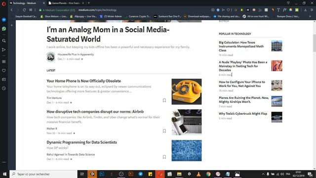
Task: Add page to bookmarks with heart icon
Action: [x=228, y=10]
